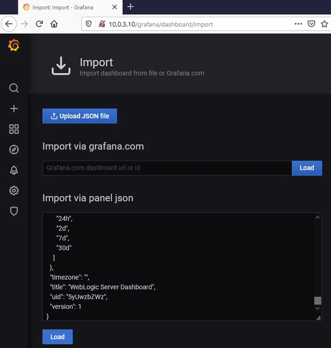Viewport: 331px width, 348px height.
Task: Open the Search magnifier in the sidebar
Action: pos(14,88)
